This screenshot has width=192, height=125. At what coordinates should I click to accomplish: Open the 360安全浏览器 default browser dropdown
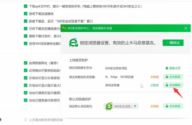point(121,106)
